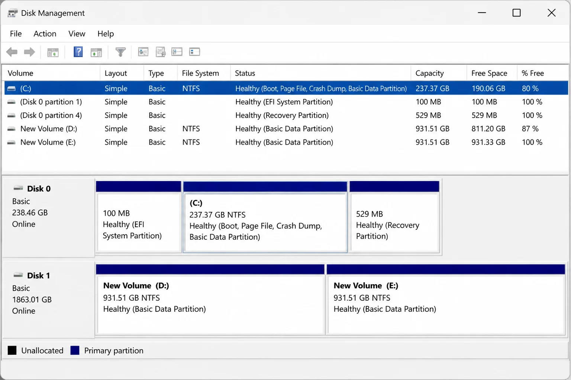Viewport: 571px width, 380px height.
Task: Click the black Unallocated legend swatch
Action: click(x=12, y=350)
